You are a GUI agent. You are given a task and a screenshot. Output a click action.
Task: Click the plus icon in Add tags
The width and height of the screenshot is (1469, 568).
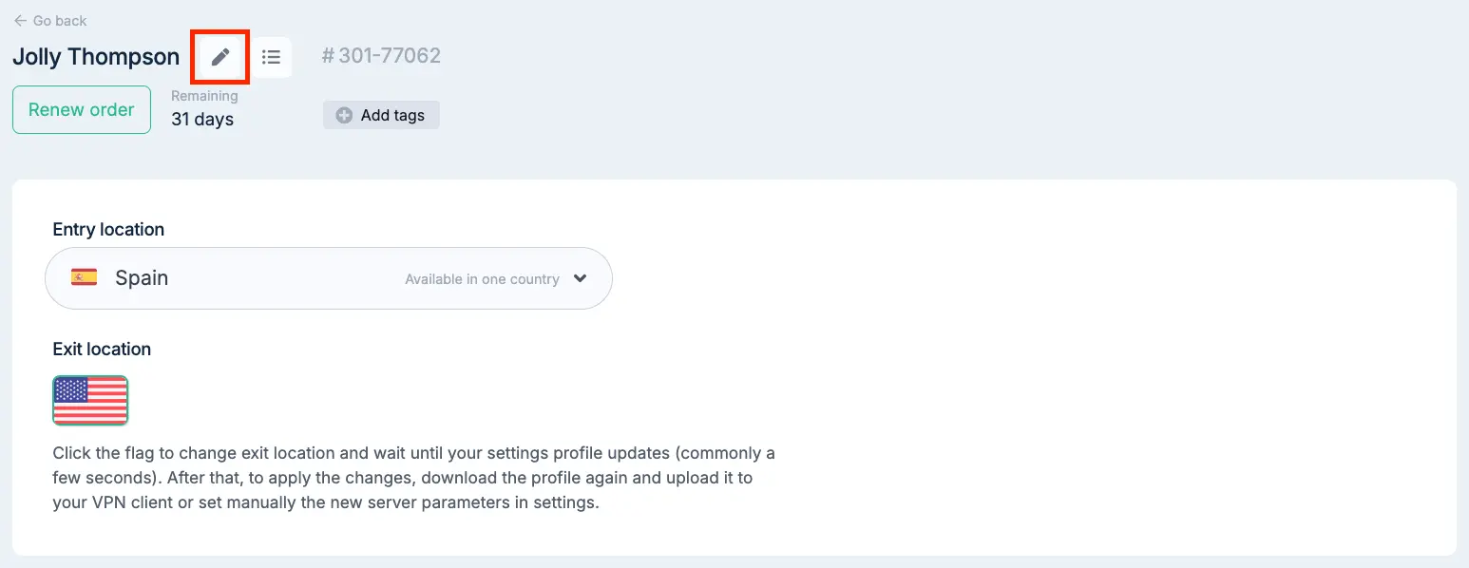coord(344,115)
